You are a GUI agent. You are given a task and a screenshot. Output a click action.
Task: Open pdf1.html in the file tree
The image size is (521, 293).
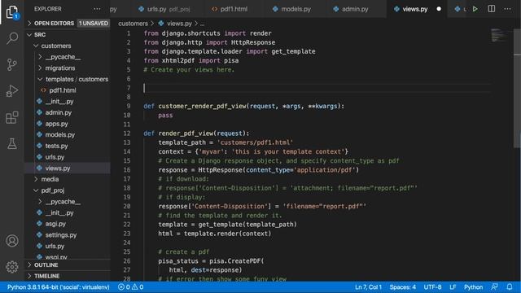(63, 90)
